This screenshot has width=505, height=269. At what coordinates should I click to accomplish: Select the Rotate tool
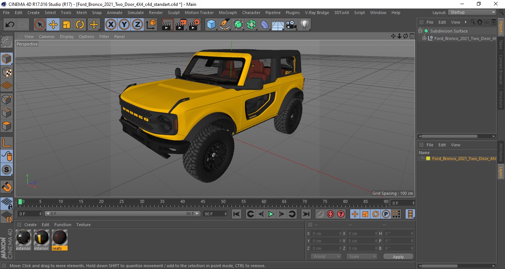point(80,25)
